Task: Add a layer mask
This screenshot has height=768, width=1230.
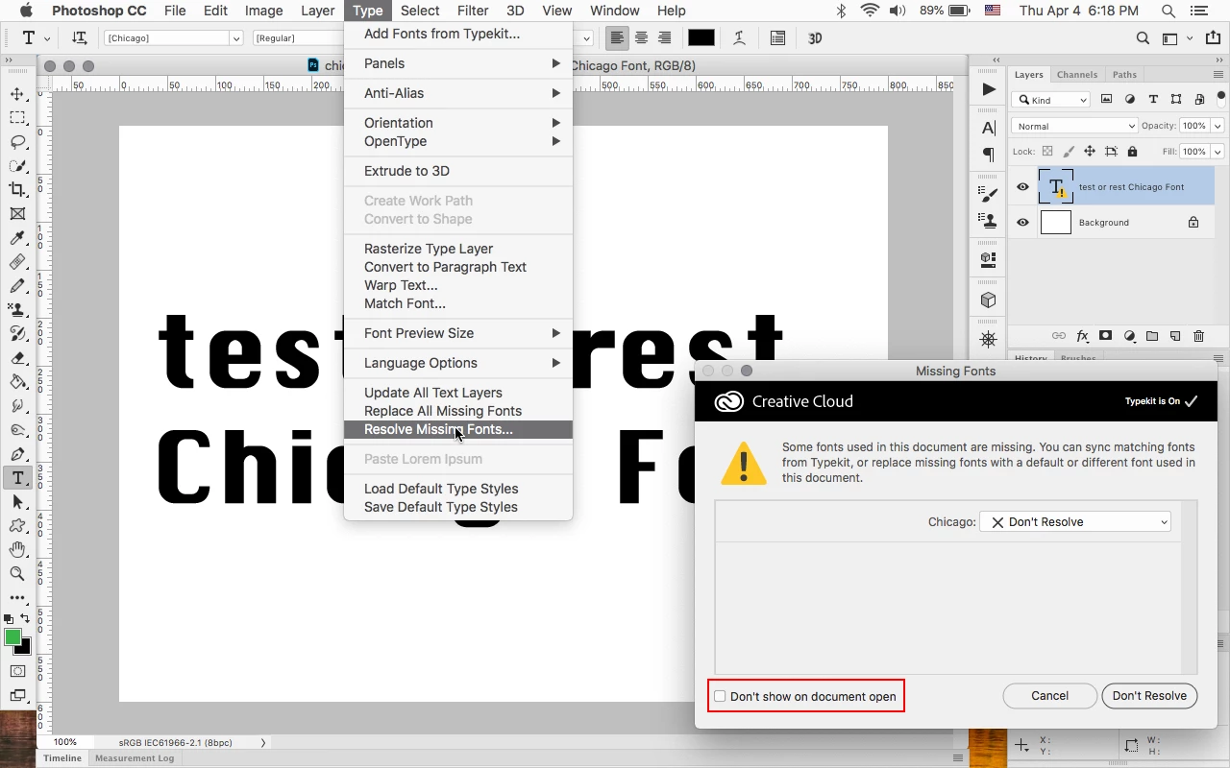Action: [x=1106, y=336]
